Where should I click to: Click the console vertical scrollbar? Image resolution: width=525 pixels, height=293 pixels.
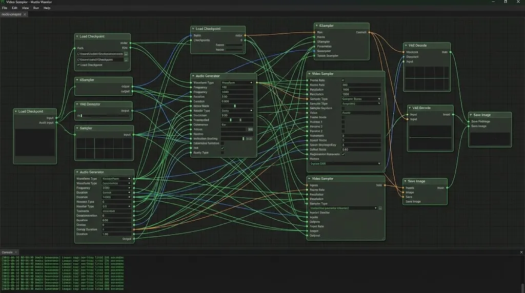[522, 288]
